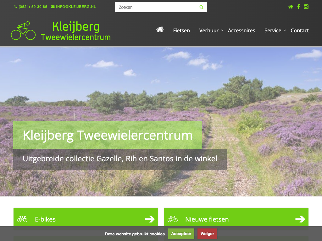Screen dimensions: 322x241
Task: Click the bicycle logo of Kleijberg
Action: point(23,30)
